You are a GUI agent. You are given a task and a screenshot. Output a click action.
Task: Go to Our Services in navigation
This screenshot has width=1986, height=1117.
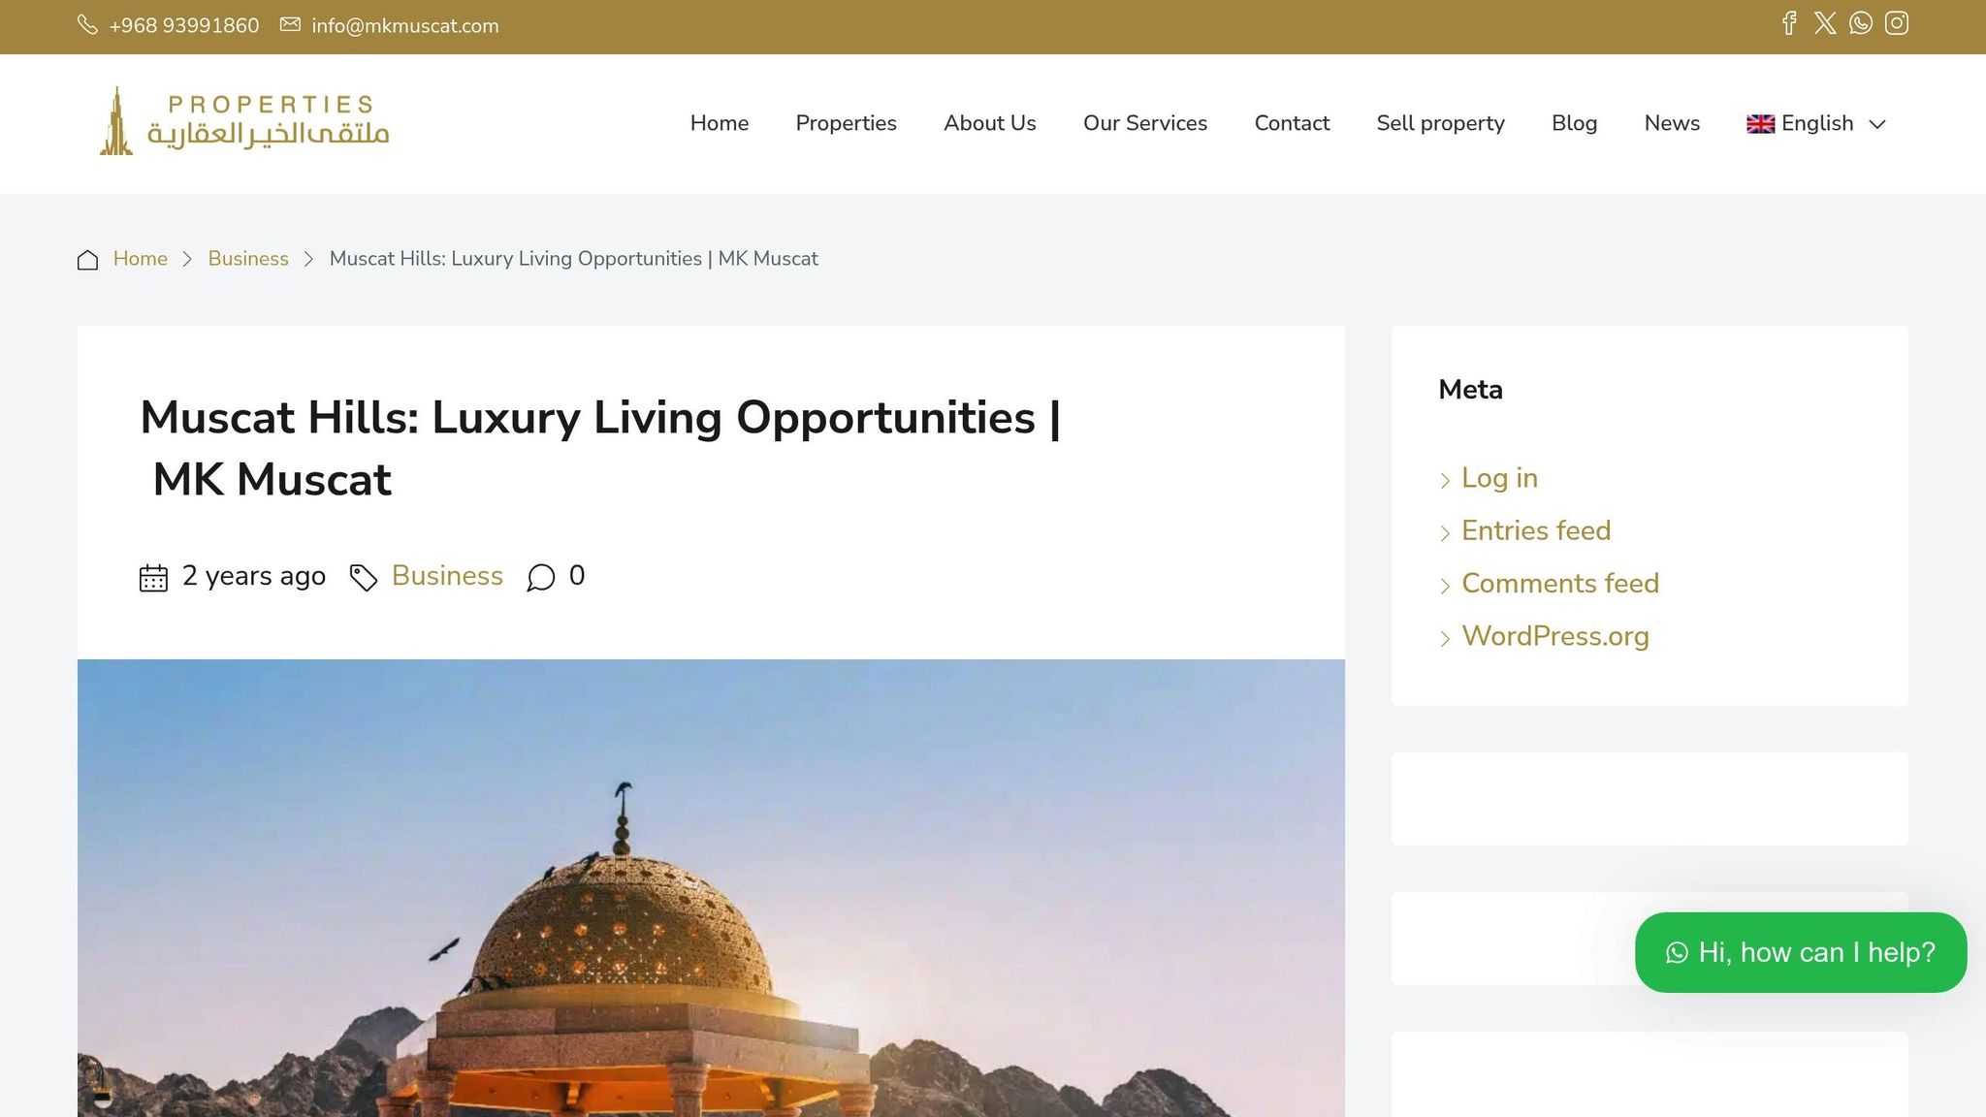click(1145, 123)
